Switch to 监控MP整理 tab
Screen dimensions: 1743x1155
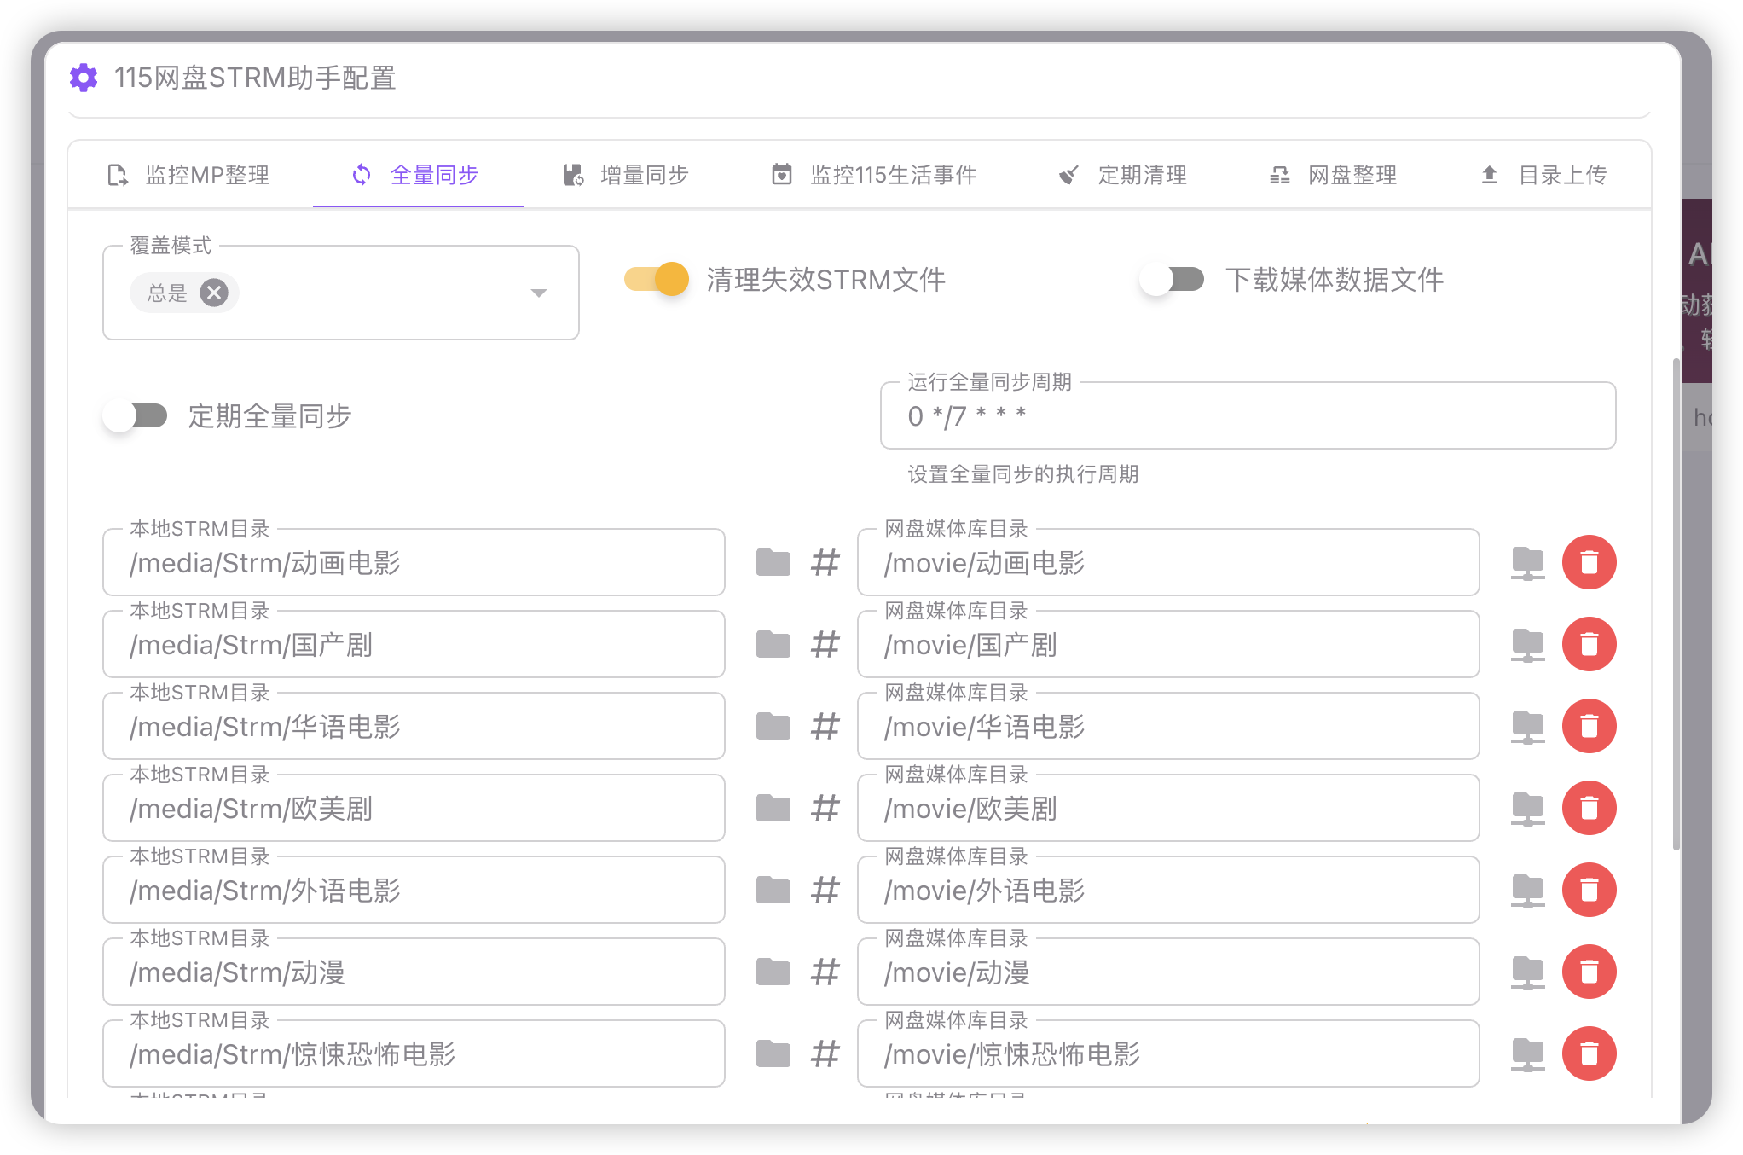coord(189,175)
